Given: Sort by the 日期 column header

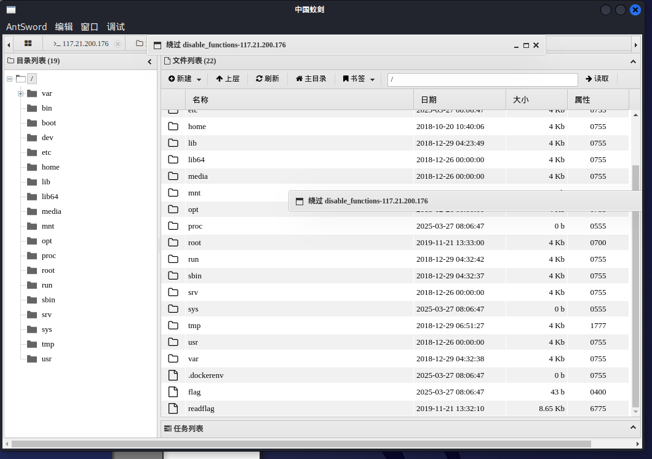Looking at the screenshot, I should [460, 100].
